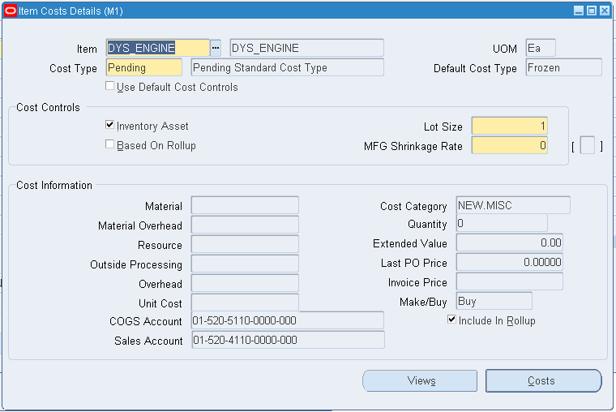
Task: Enable the Based On Rollup checkbox
Action: [110, 144]
